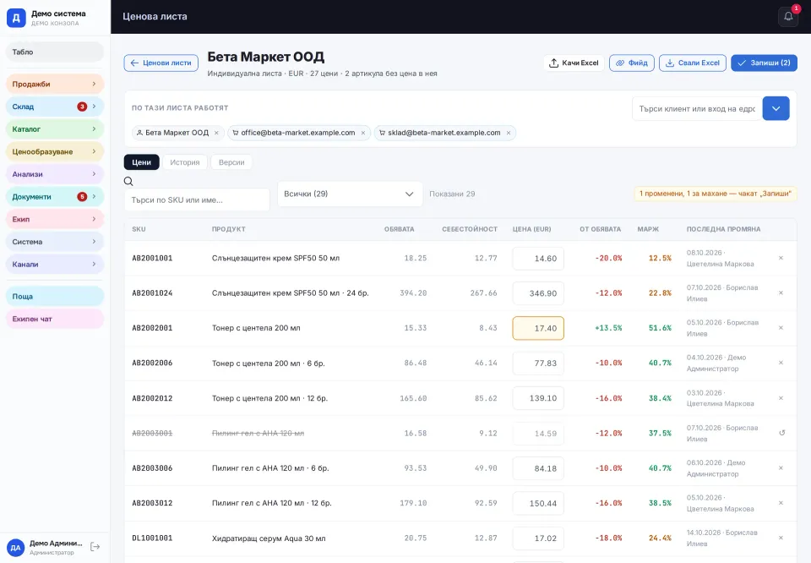The image size is (811, 563).
Task: Switch to the История tab
Action: pos(185,162)
